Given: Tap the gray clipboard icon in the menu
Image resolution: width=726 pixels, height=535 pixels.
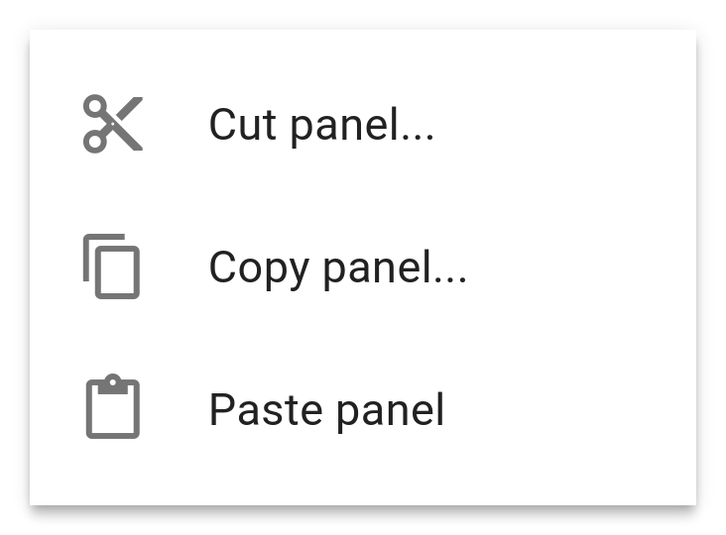Looking at the screenshot, I should 112,407.
